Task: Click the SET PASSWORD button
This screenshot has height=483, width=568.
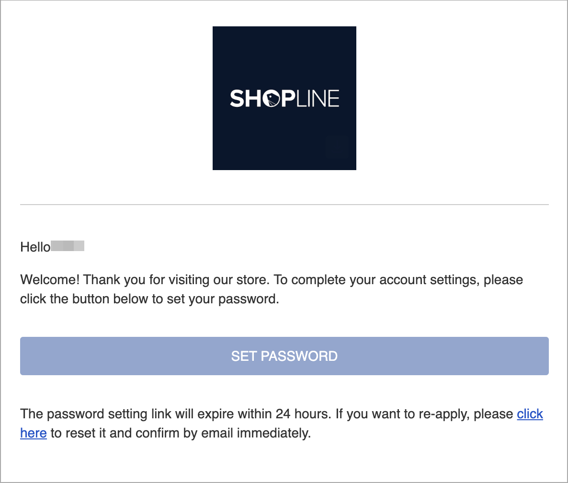Action: 284,356
